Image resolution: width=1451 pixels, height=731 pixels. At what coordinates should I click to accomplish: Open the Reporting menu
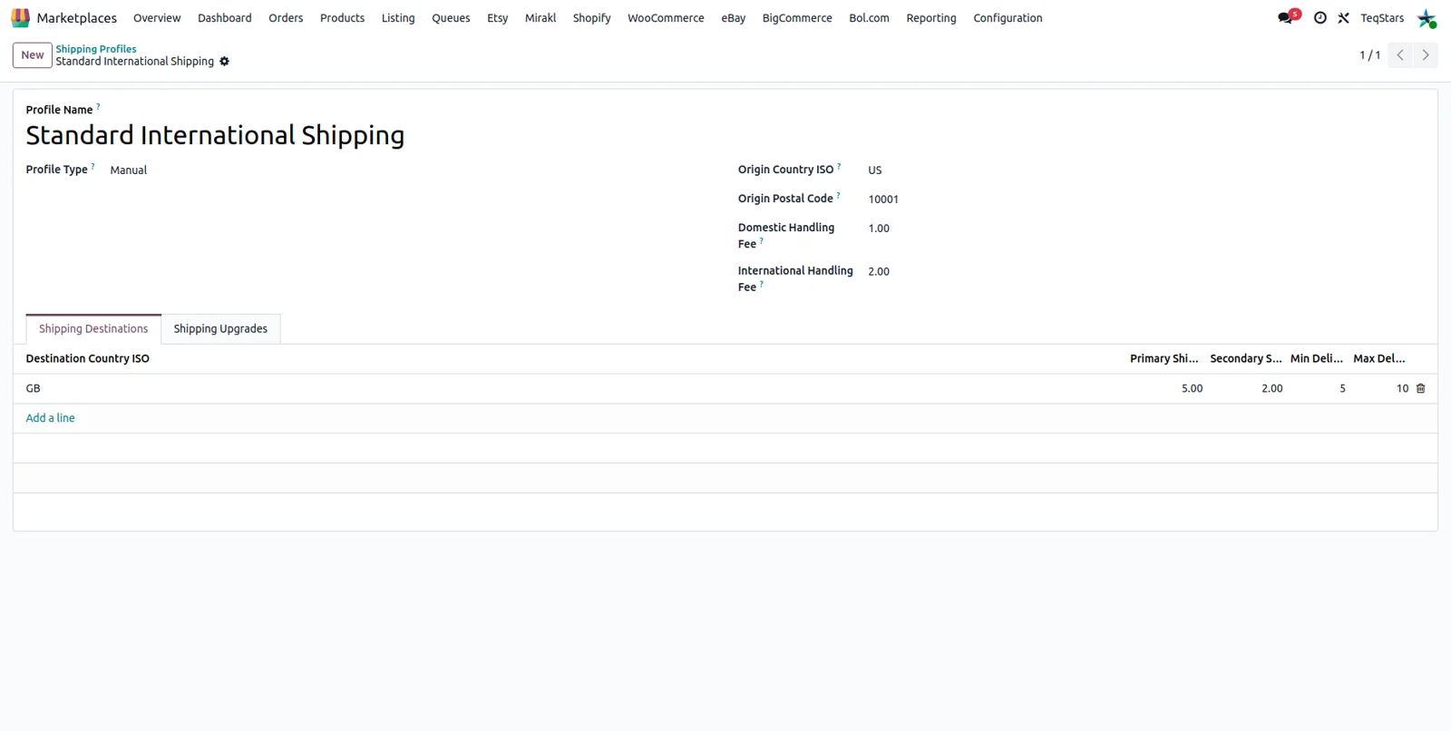click(931, 18)
